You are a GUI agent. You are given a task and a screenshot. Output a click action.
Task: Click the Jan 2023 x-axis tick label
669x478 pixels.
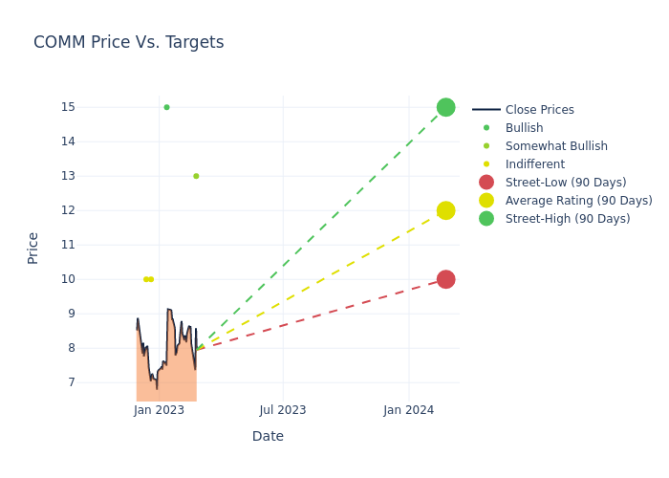159,410
